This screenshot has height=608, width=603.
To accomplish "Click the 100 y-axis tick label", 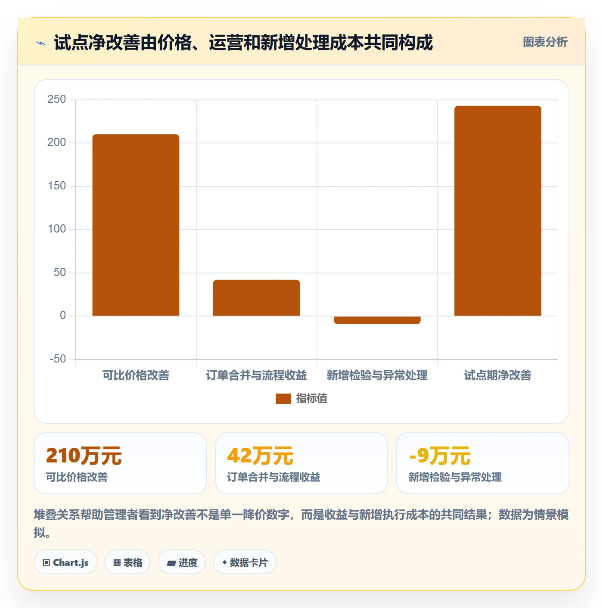I will (x=57, y=229).
